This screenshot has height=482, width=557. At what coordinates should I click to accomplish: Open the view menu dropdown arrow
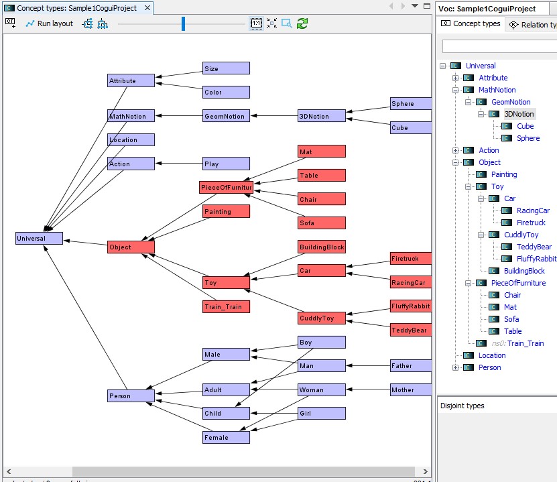click(x=414, y=5)
